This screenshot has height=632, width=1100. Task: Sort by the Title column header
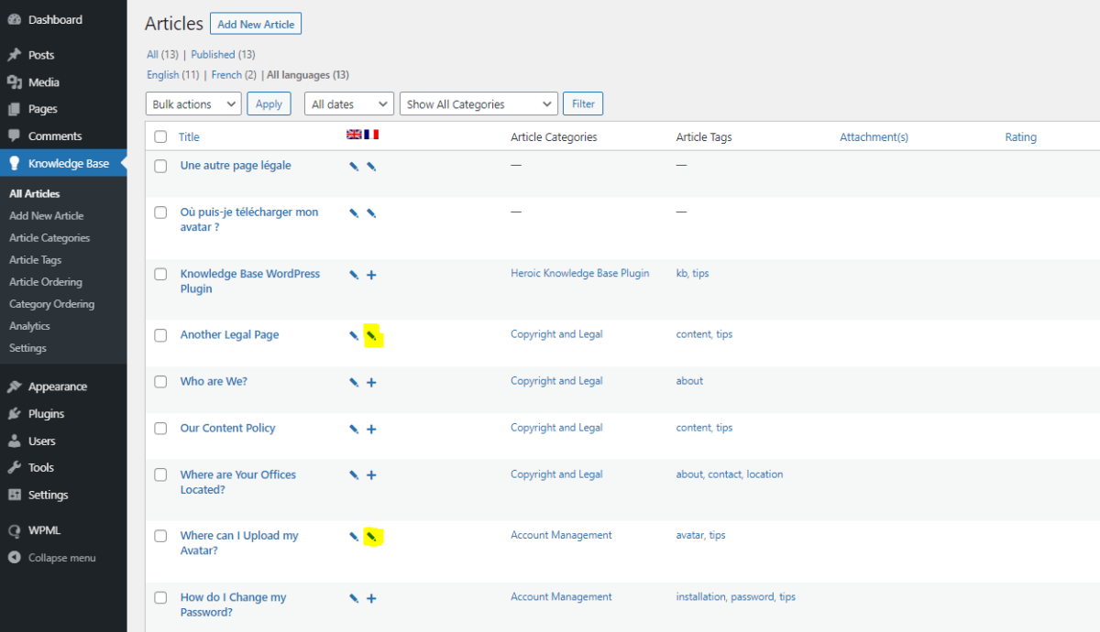(189, 137)
